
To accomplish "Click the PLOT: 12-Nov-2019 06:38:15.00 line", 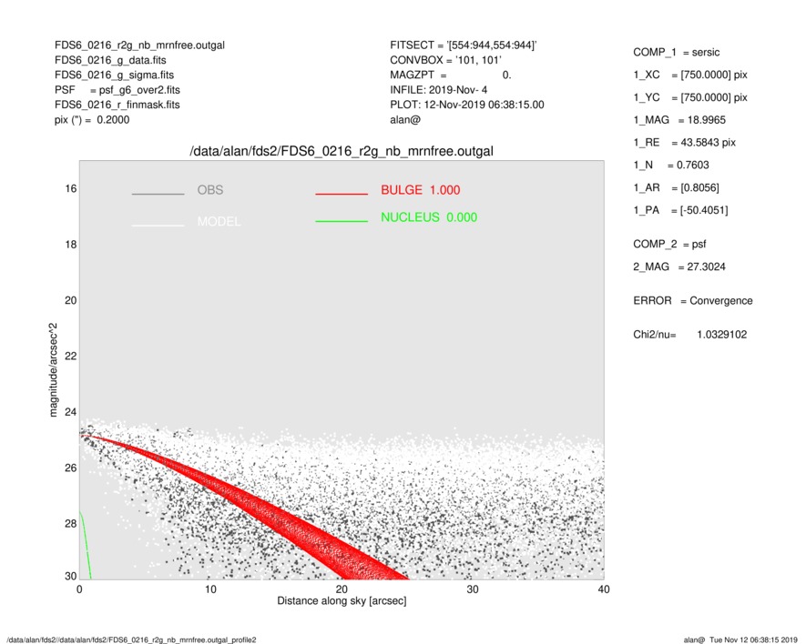I will (x=466, y=105).
